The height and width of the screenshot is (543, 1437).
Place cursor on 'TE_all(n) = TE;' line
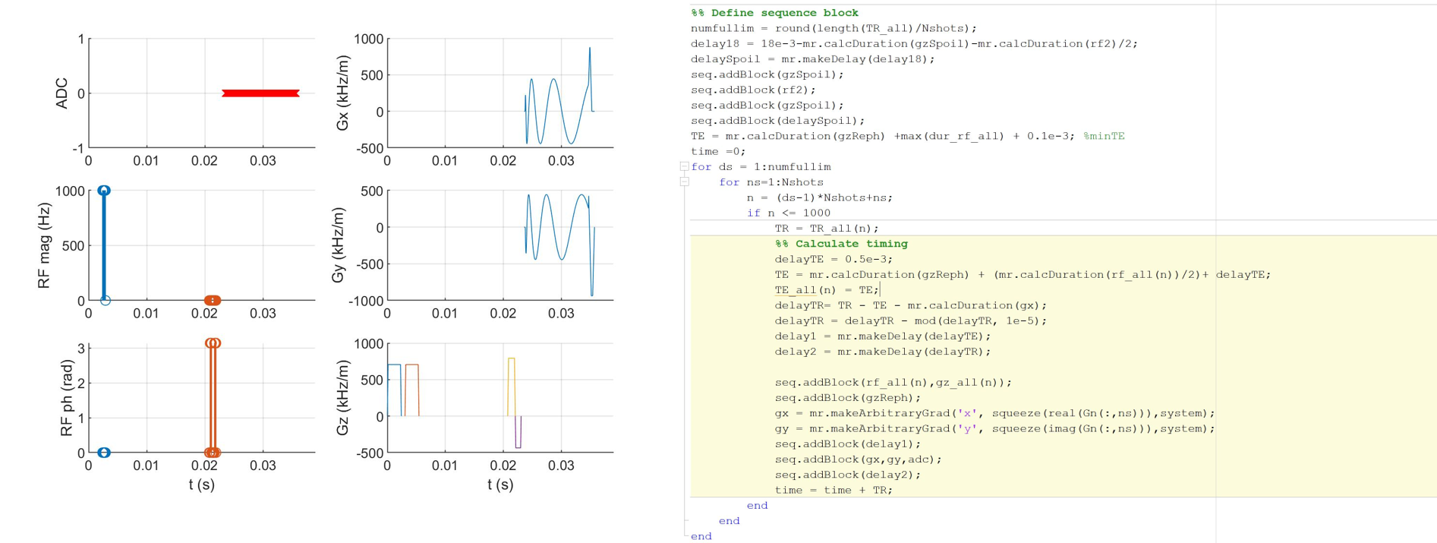(x=826, y=290)
